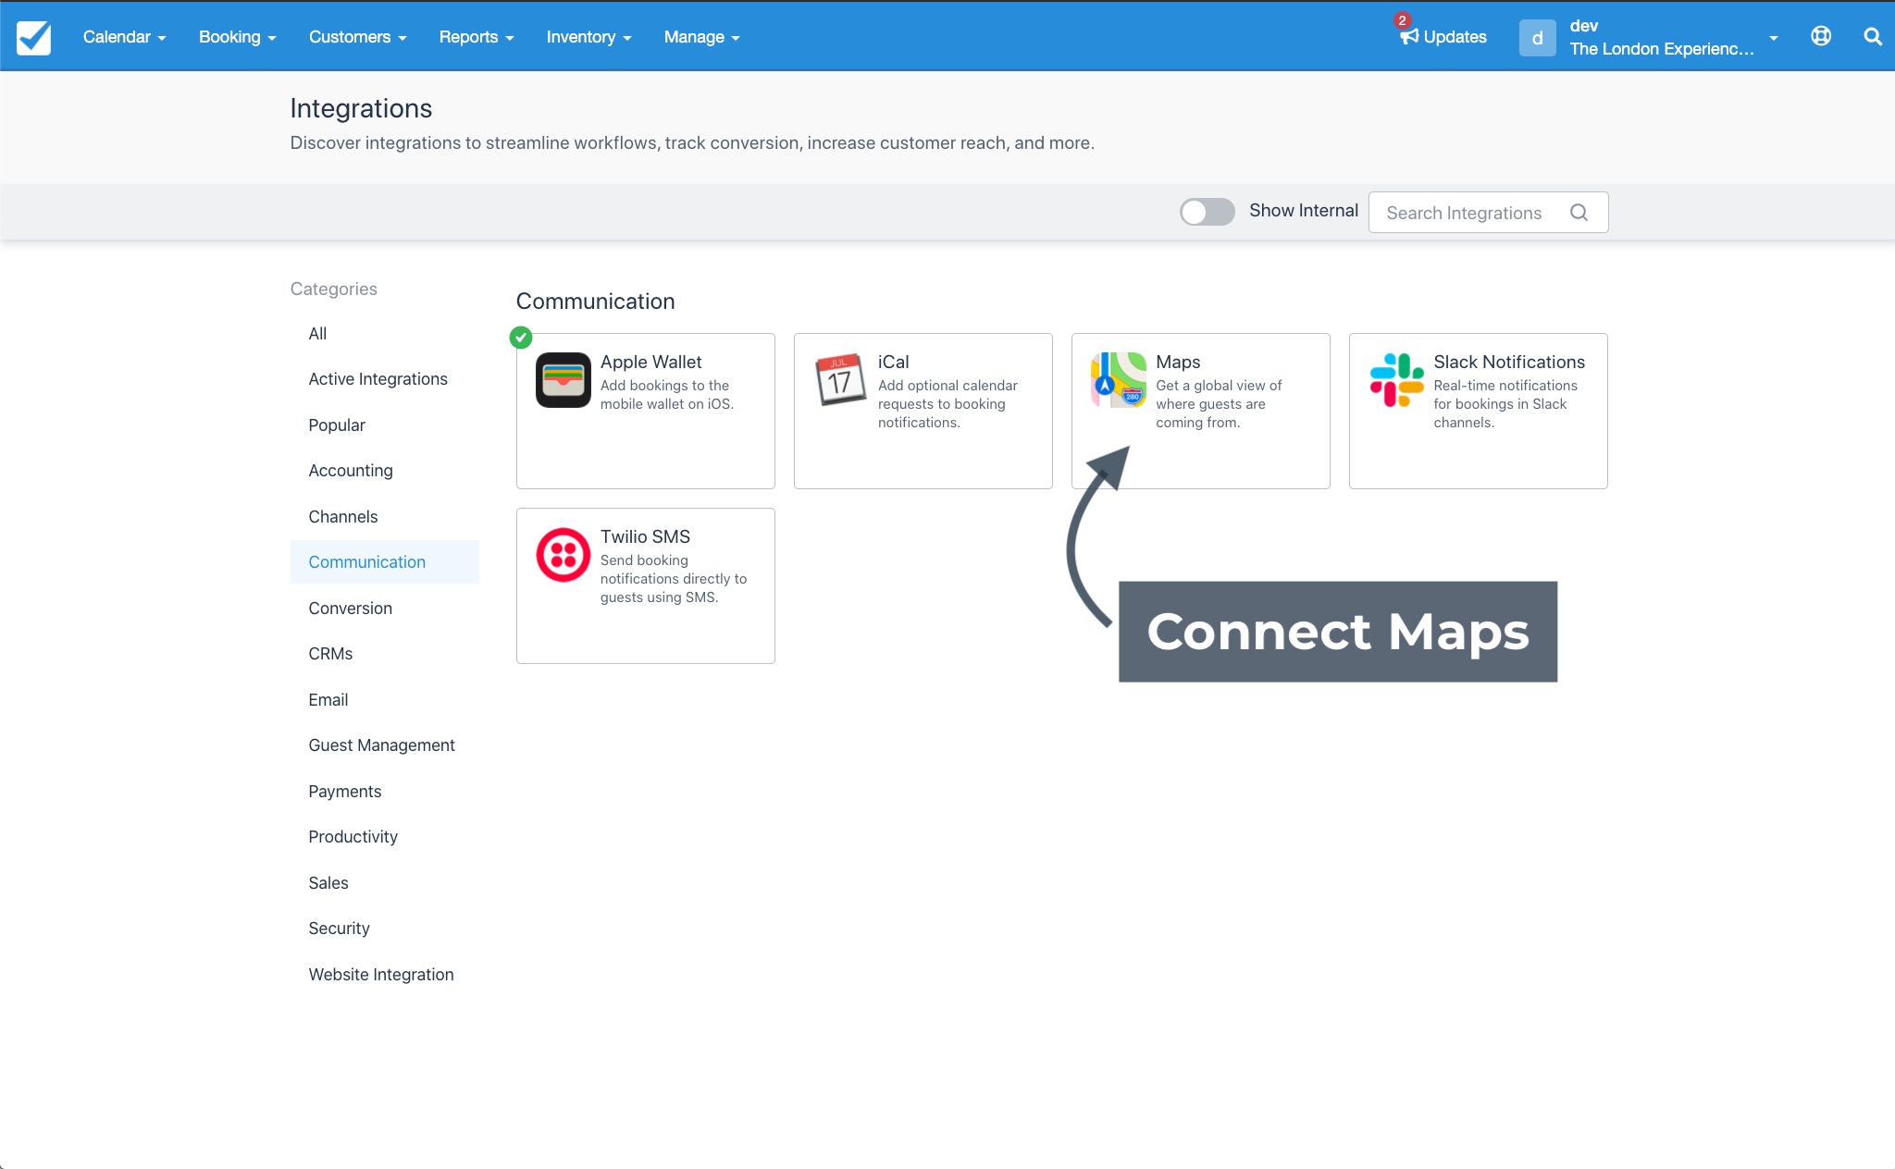Toggle the Show Internal switch
Screen dimensions: 1895x1169
[x=1207, y=212]
